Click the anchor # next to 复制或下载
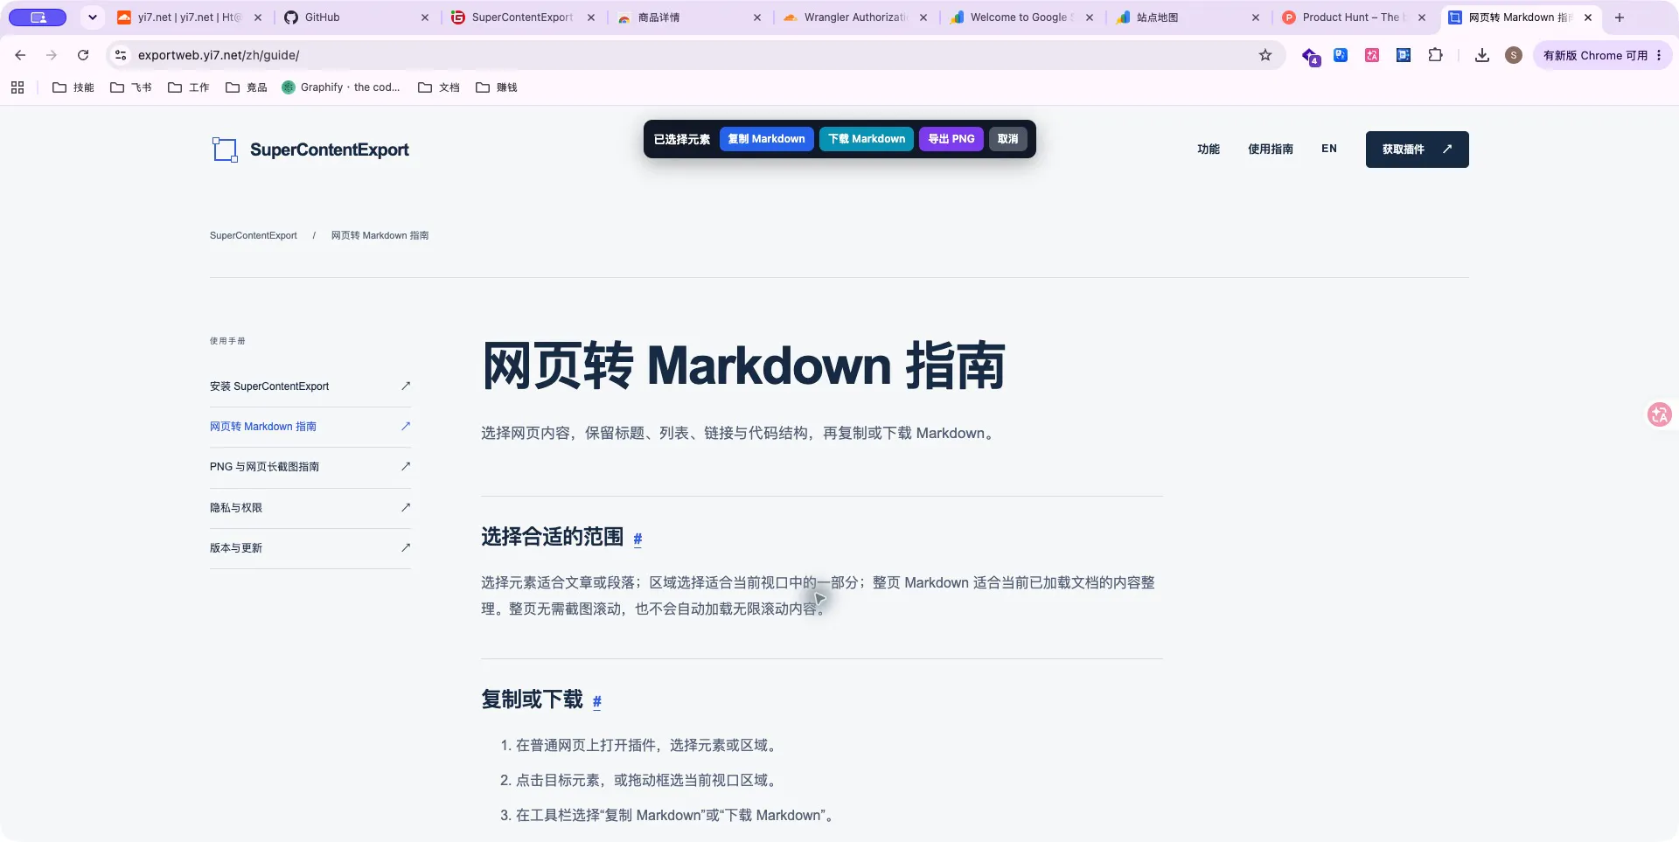The height and width of the screenshot is (842, 1679). pyautogui.click(x=597, y=701)
